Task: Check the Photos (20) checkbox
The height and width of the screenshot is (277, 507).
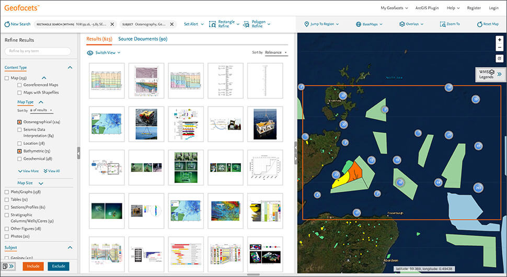Action: (7, 237)
